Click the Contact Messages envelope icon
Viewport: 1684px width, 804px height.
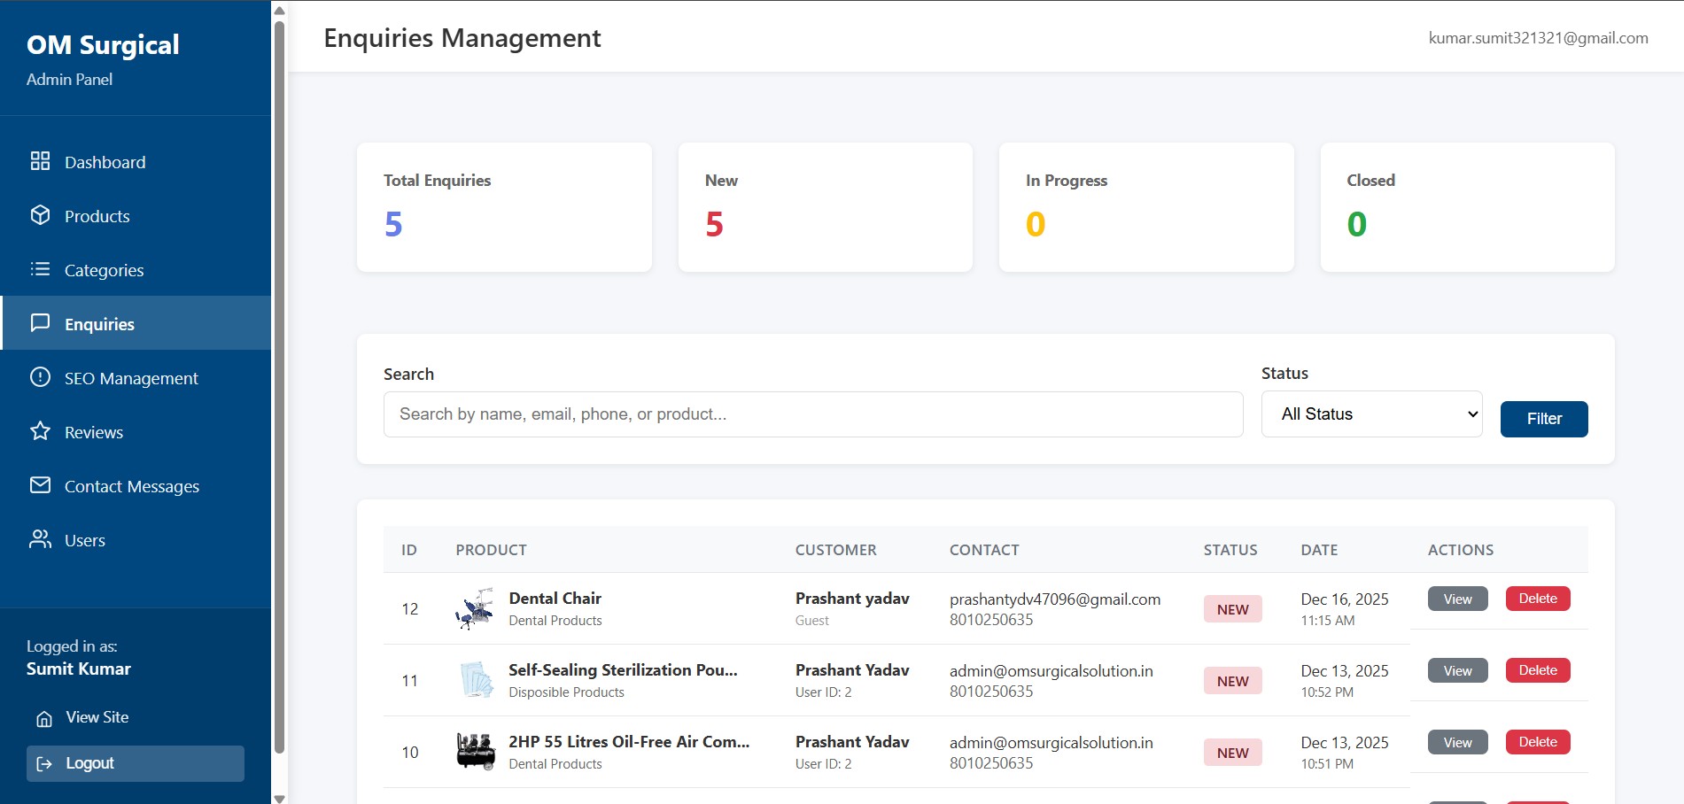[x=40, y=485]
